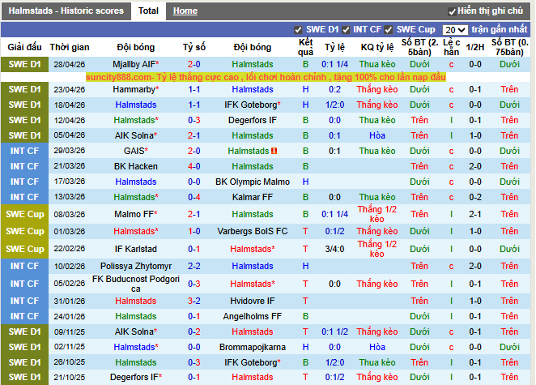Uncheck the SWE D1 filter checkbox
Viewport: 536px width, 385px height.
click(298, 30)
